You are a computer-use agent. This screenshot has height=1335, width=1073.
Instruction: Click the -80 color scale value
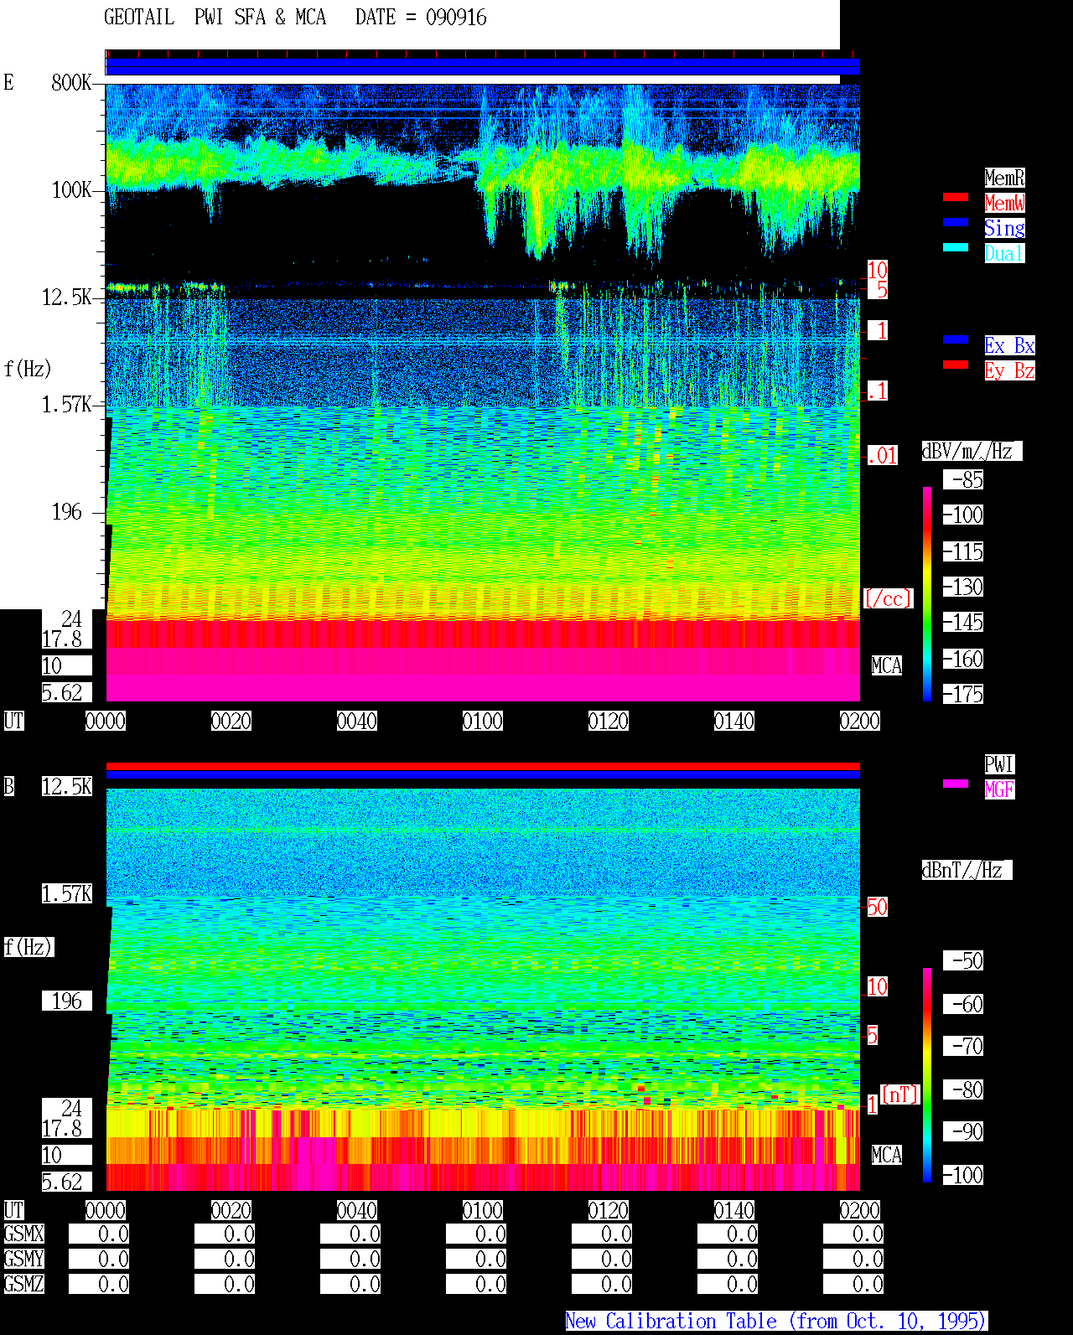pos(963,1089)
